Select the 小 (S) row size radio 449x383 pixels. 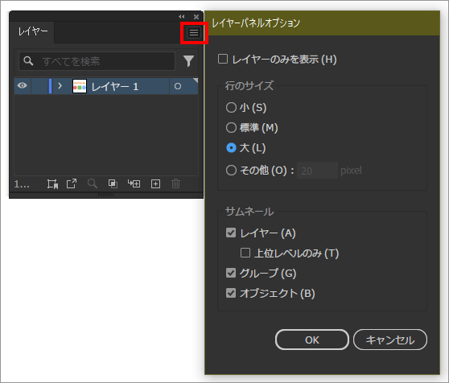point(231,108)
